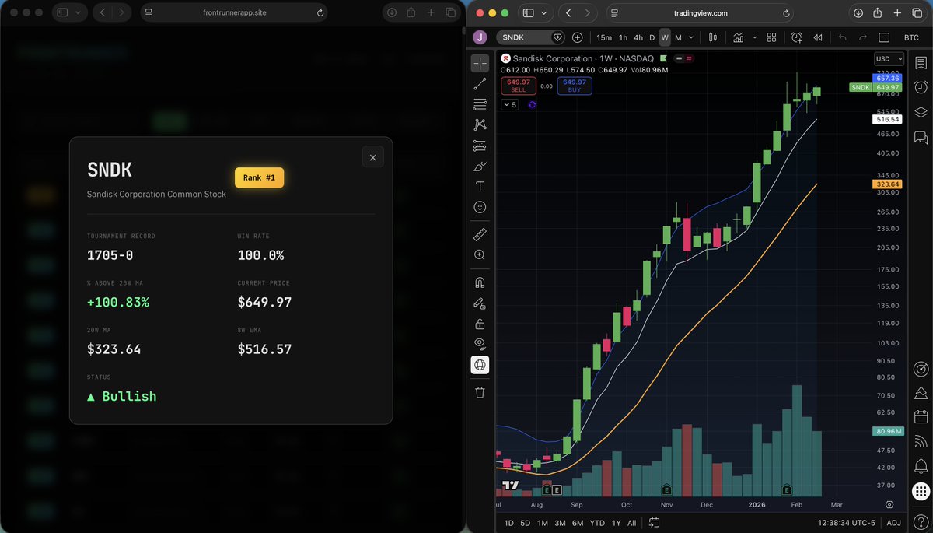Open the products grid dots icon
This screenshot has width=933, height=533.
(x=921, y=492)
